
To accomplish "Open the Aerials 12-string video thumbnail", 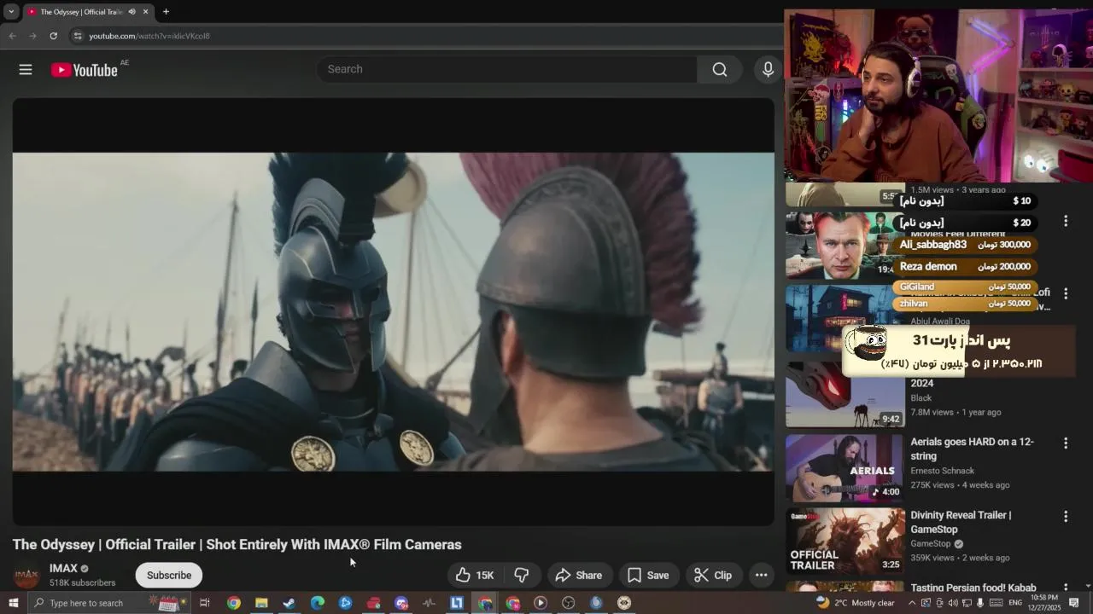I will pos(845,468).
